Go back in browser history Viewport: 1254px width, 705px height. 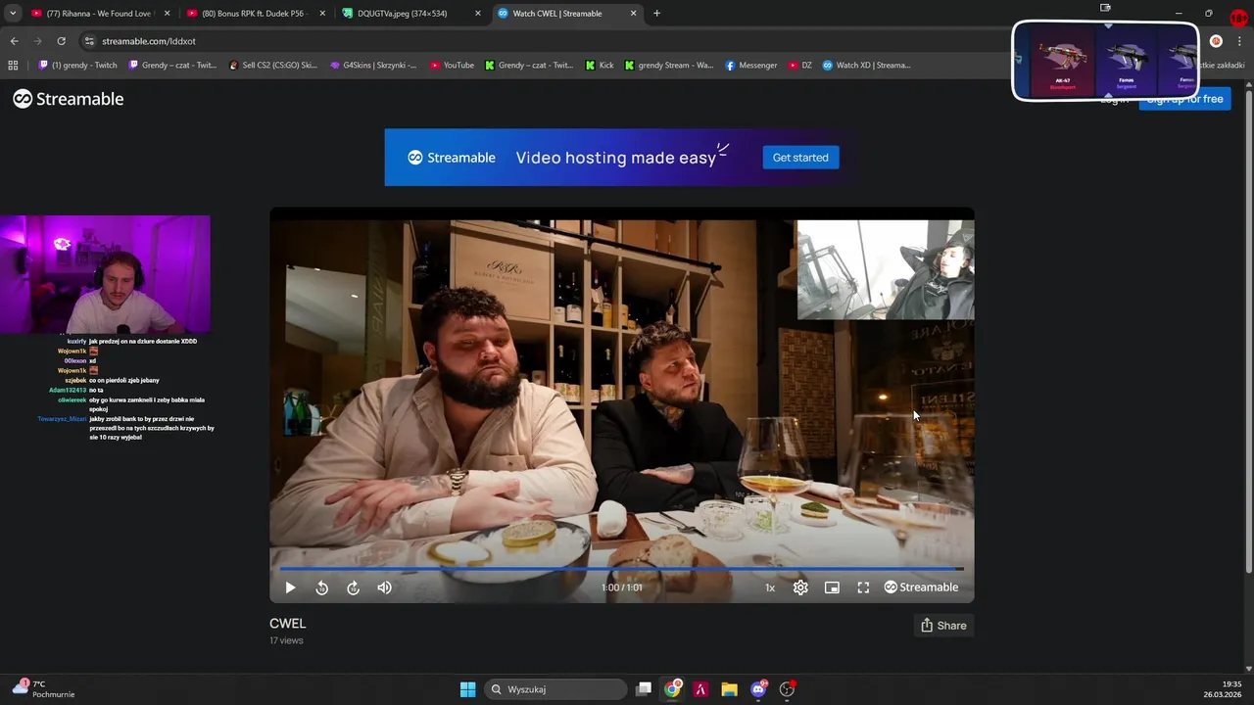(x=14, y=41)
